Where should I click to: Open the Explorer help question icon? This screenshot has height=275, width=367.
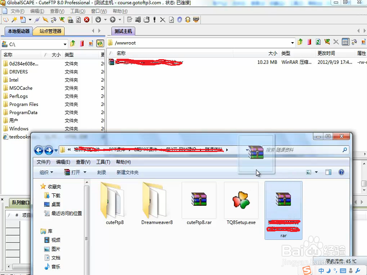pyautogui.click(x=341, y=172)
